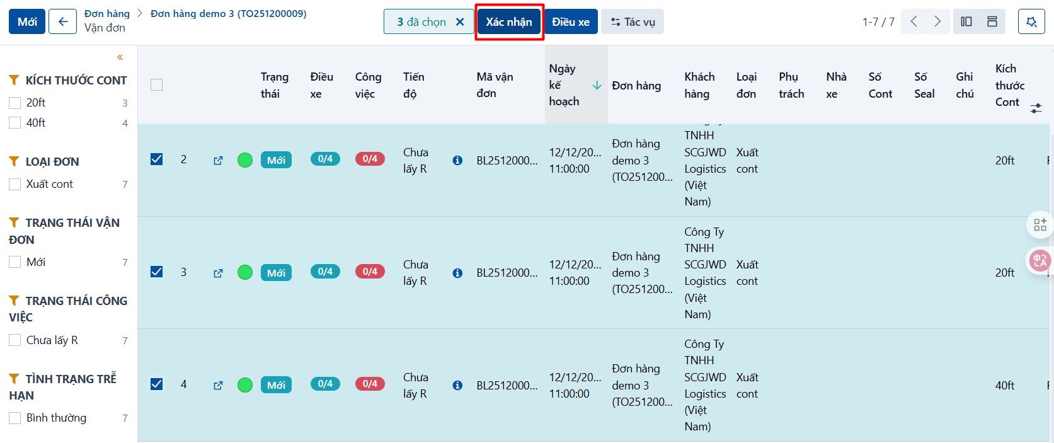This screenshot has height=443, width=1054.
Task: Click the pin/star icon at top right
Action: [x=1031, y=21]
